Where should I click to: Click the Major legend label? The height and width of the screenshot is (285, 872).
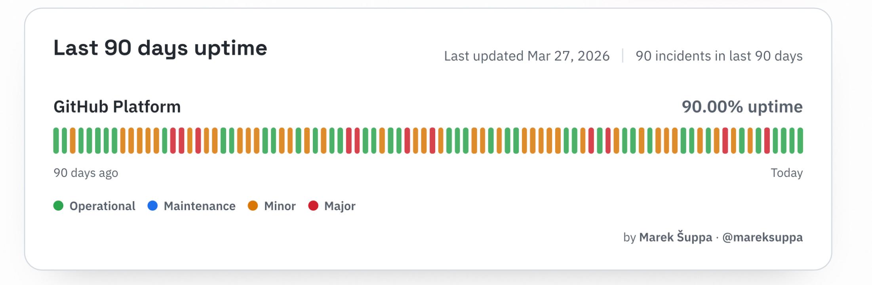tap(340, 206)
